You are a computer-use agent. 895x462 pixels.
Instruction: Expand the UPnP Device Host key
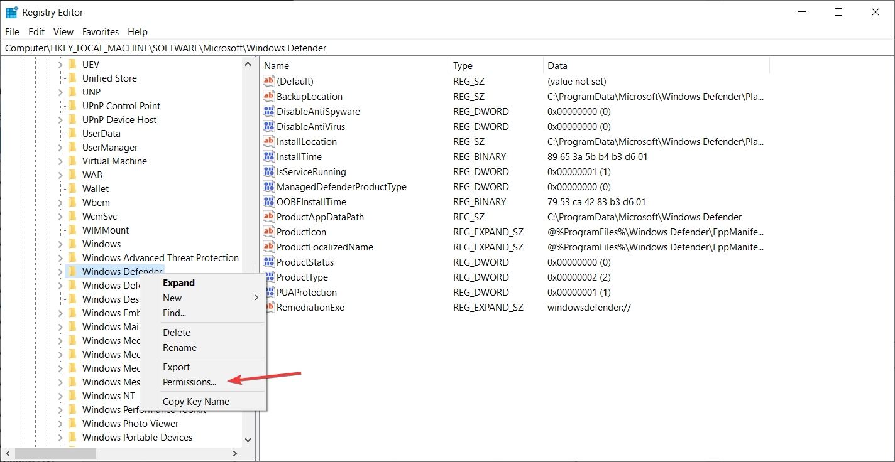click(x=61, y=119)
